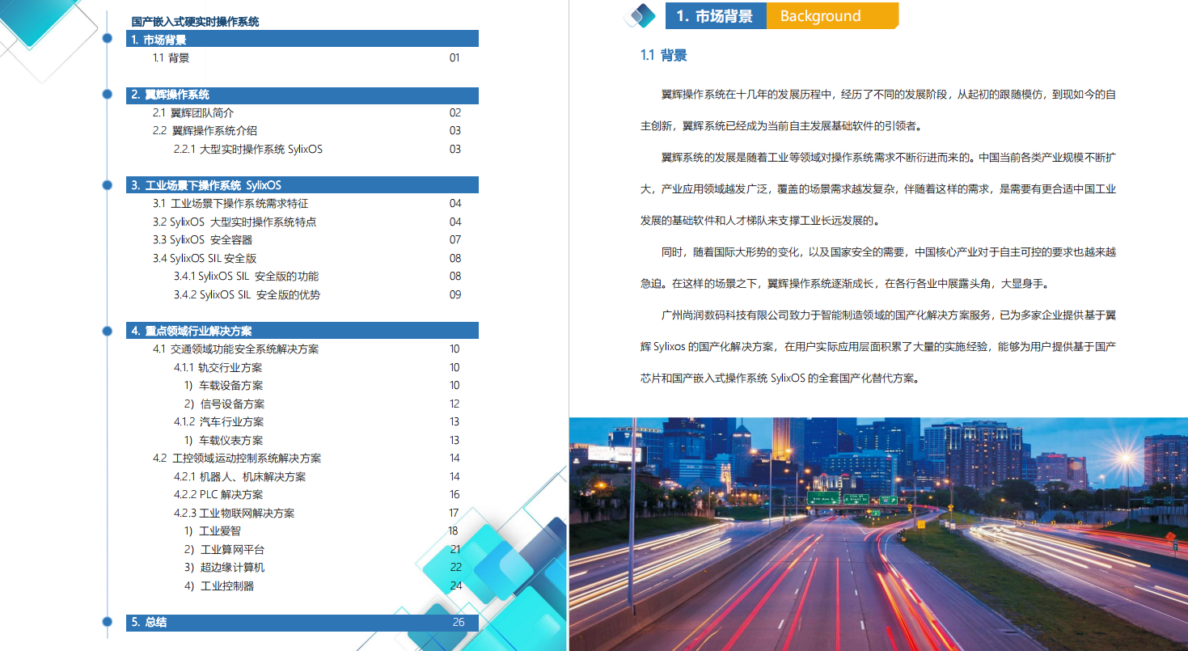Click the blue dot beside 4. 重点领域行业解决方案
Image resolution: width=1188 pixels, height=651 pixels.
(108, 331)
